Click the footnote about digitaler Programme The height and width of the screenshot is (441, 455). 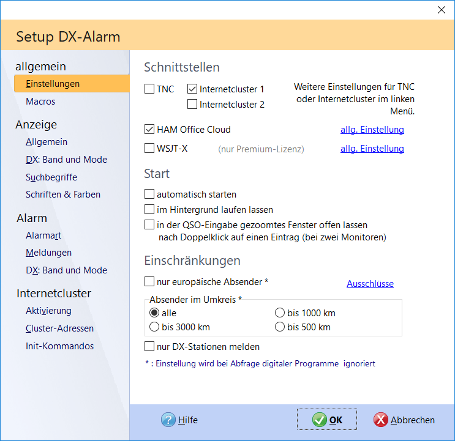(260, 363)
